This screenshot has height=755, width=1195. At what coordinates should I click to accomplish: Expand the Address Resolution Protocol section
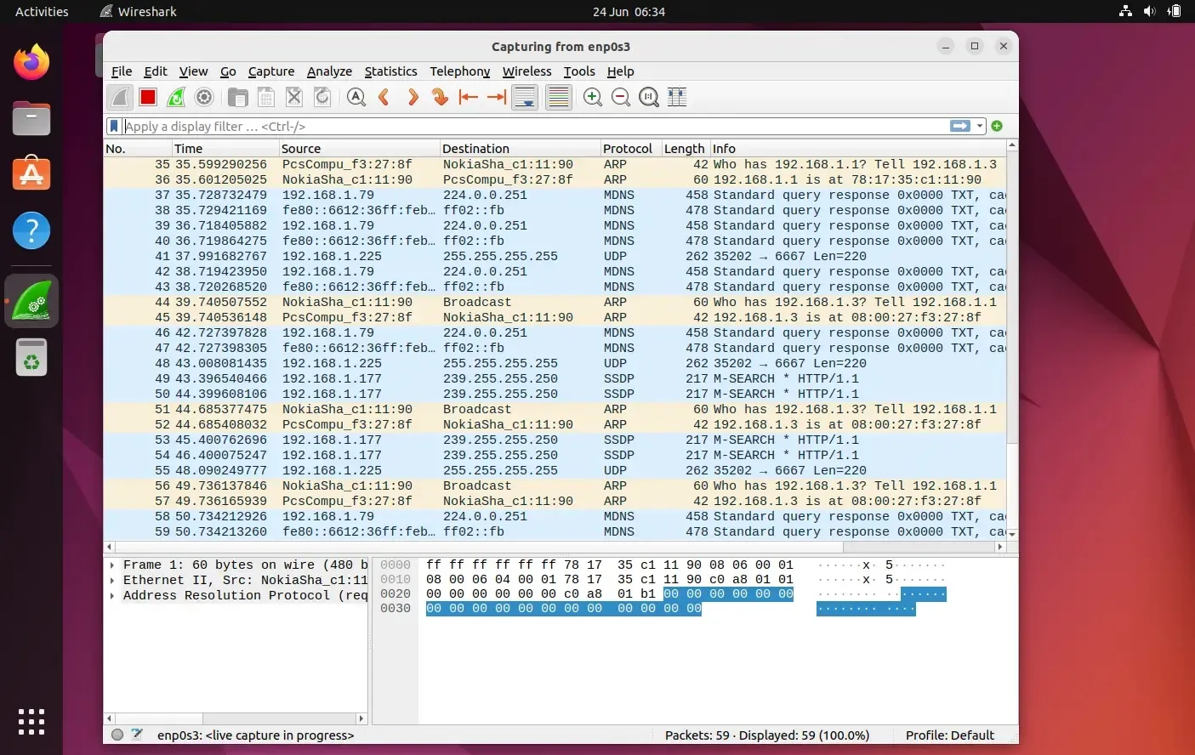pyautogui.click(x=113, y=595)
